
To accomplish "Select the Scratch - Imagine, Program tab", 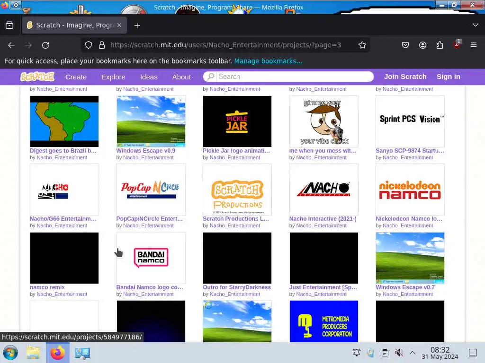I will (x=74, y=26).
